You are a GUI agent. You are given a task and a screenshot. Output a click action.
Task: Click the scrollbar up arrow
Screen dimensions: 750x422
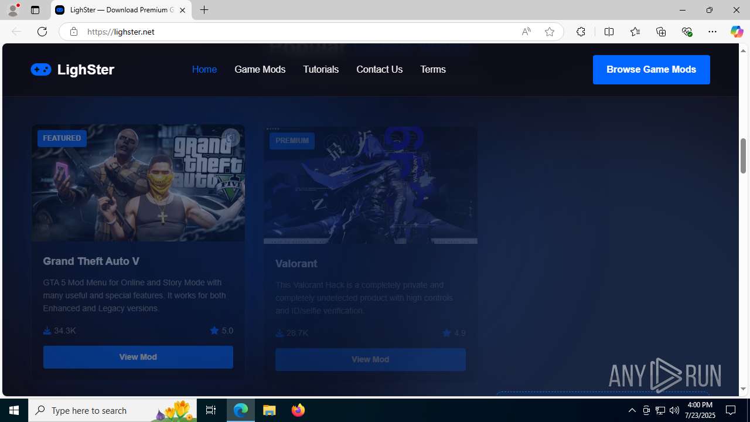(x=744, y=50)
